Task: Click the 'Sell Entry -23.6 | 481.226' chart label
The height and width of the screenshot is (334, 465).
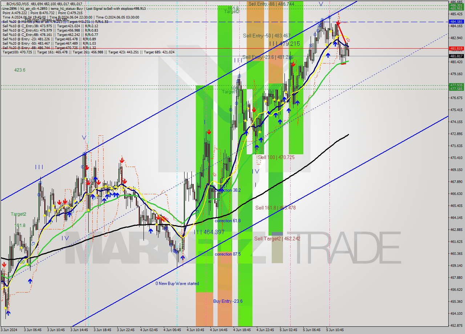Action: [268, 57]
